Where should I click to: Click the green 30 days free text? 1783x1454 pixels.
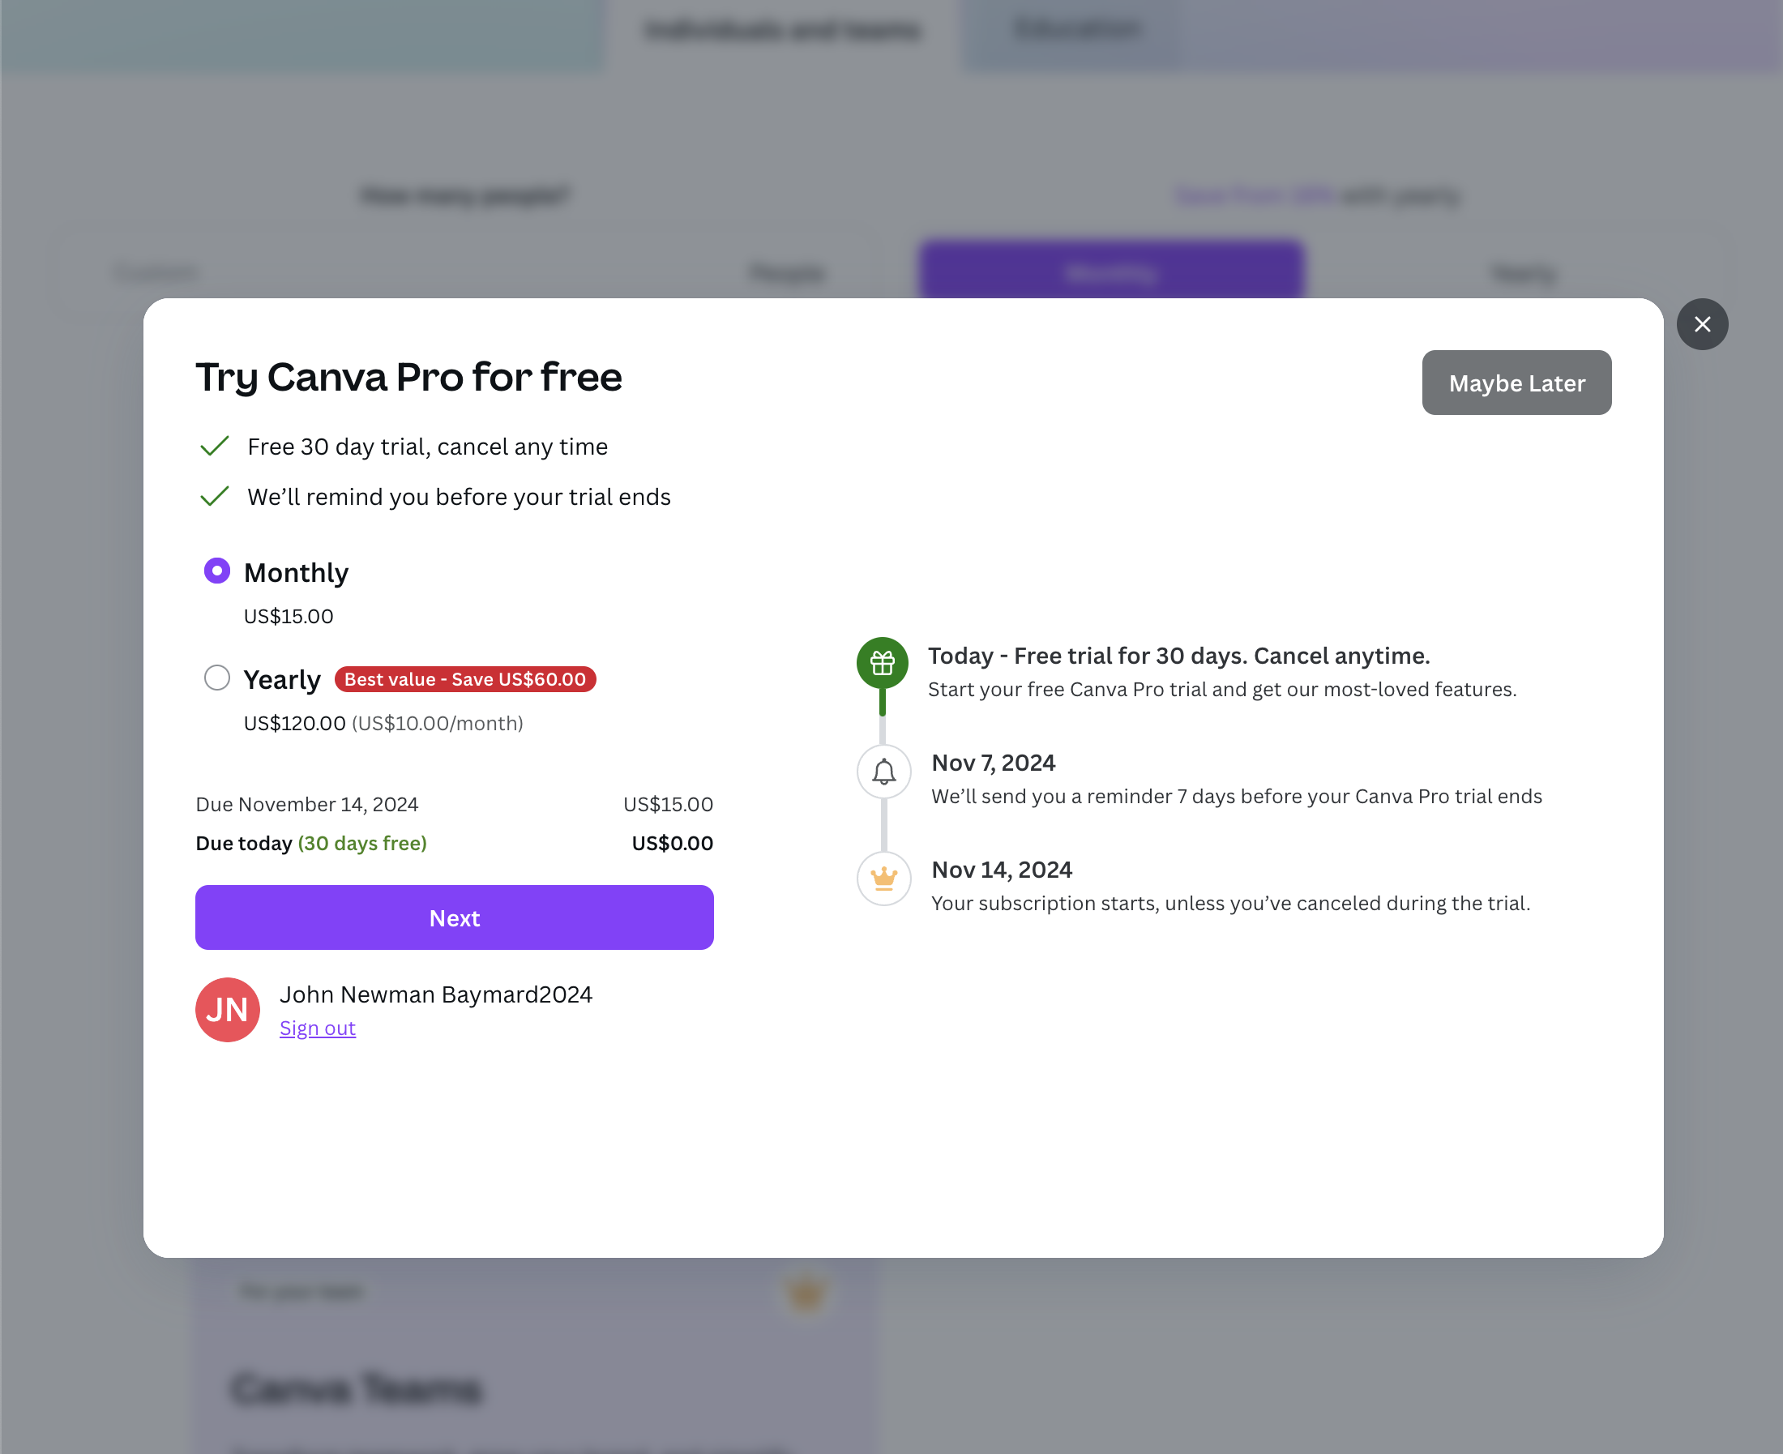[361, 844]
